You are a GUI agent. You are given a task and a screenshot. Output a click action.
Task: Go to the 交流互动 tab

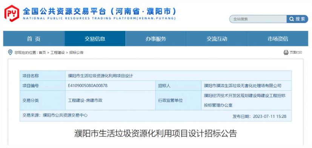tap(217, 38)
